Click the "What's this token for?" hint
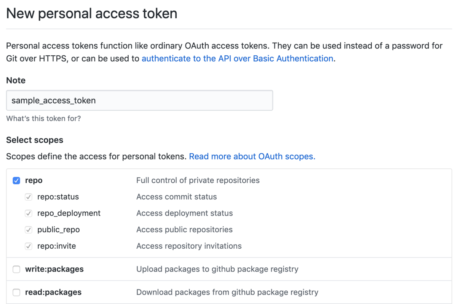Screen dimensions: 457x304 [43, 119]
